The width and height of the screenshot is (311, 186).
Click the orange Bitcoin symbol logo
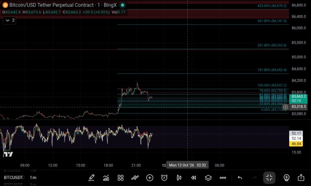5,5
